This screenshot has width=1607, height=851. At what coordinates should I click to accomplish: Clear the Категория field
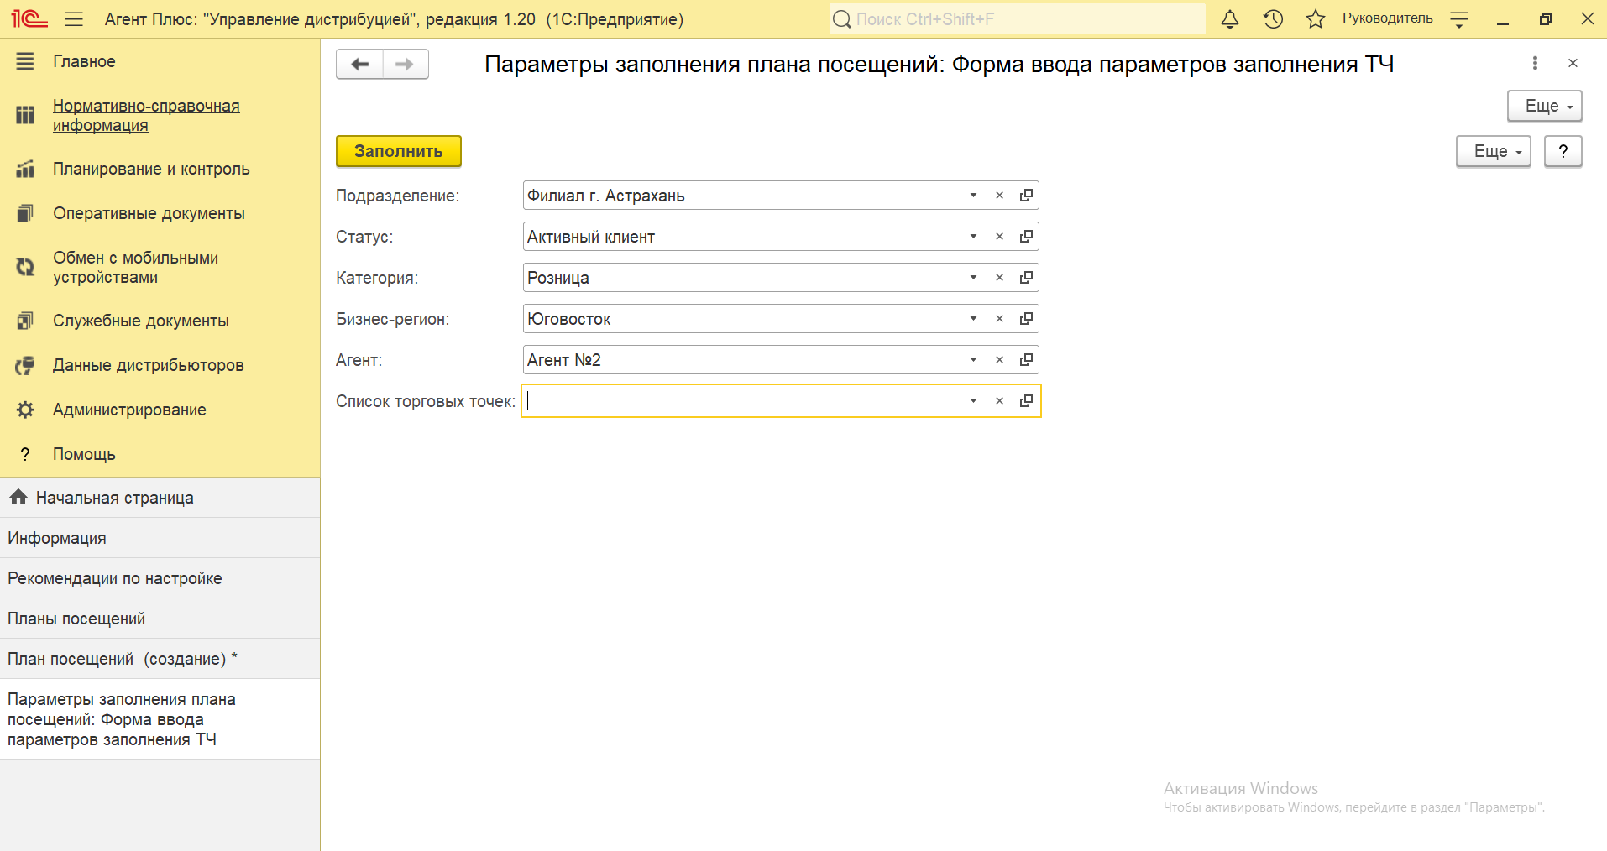pos(999,278)
